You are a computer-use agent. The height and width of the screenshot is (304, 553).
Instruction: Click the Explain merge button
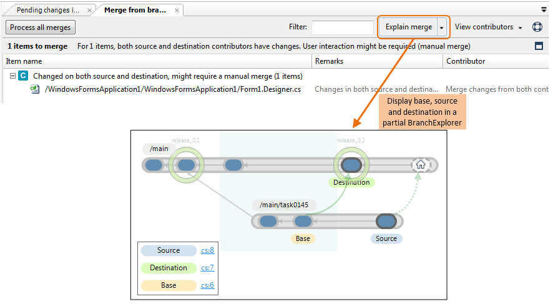click(408, 27)
